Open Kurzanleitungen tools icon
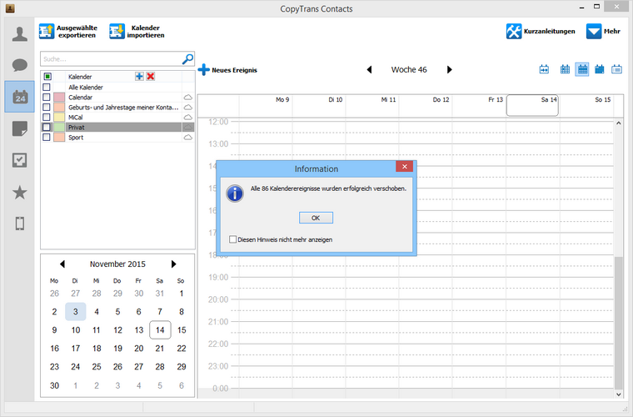The height and width of the screenshot is (417, 633). [514, 31]
